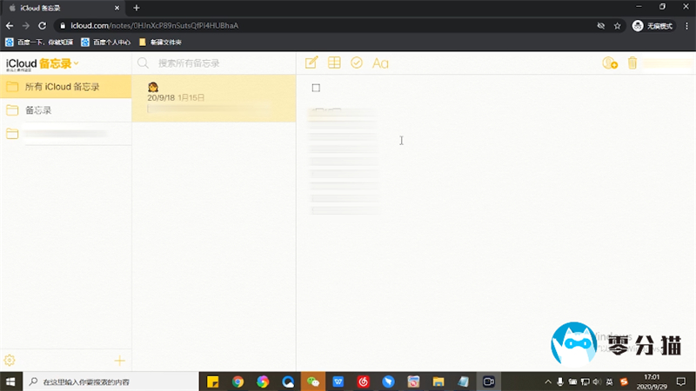696x391 pixels.
Task: Open WeChat from the taskbar
Action: (313, 381)
